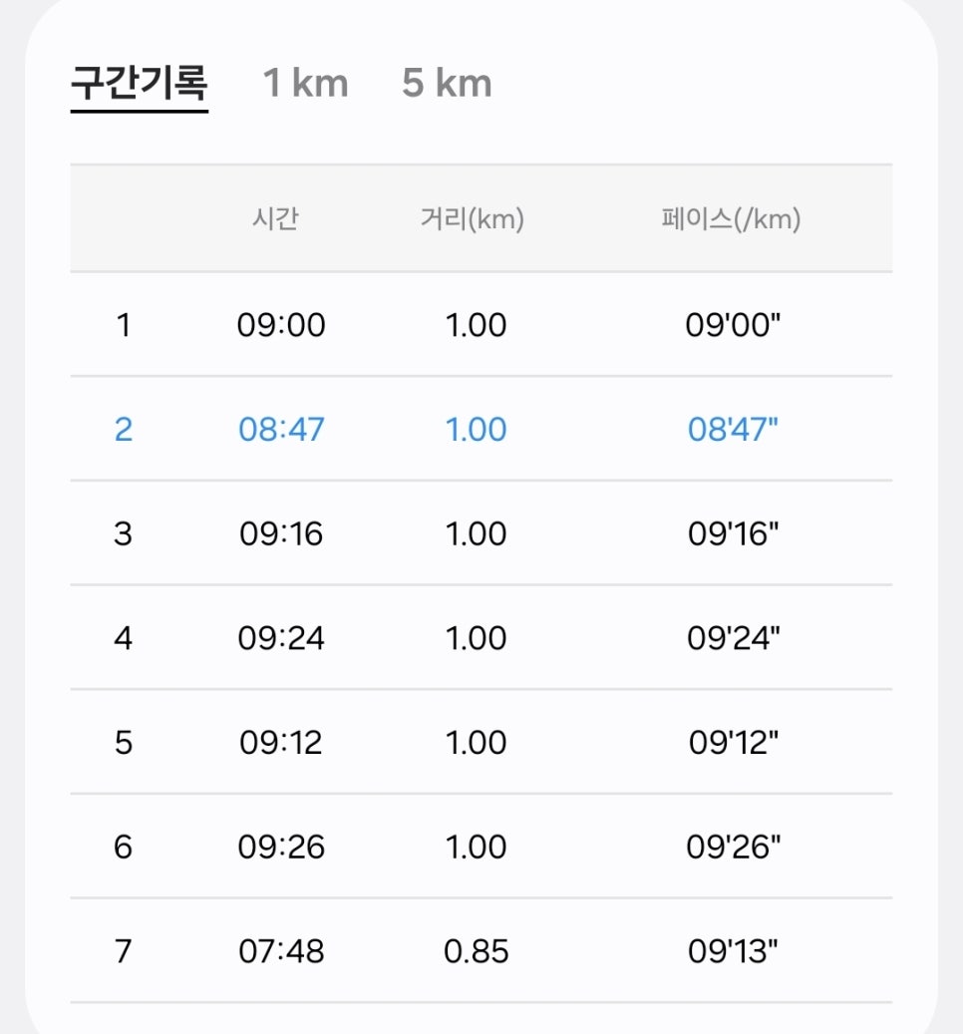This screenshot has width=963, height=1034.
Task: Tap lap 6 time 09:26
Action: [x=281, y=847]
